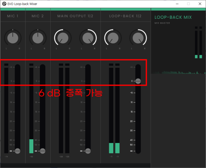Click the MIC 2 fader handle
Screen dimensions: 206x168
point(43,151)
